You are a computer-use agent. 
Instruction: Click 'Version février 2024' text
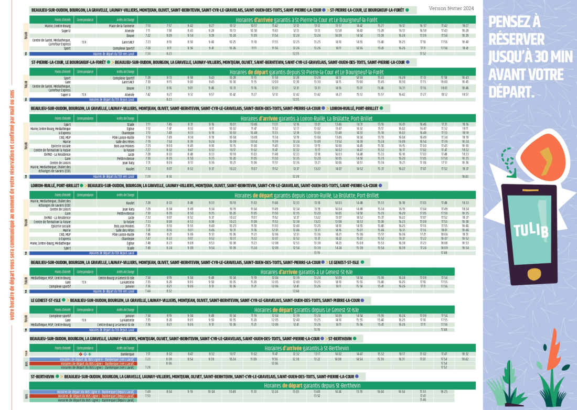pos(451,8)
